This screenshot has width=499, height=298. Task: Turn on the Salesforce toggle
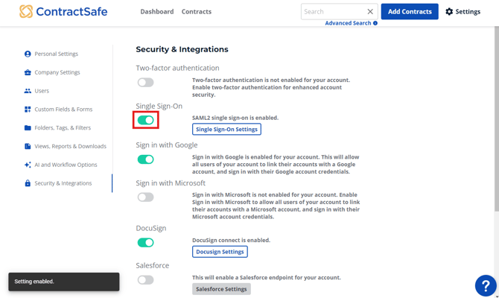point(145,280)
